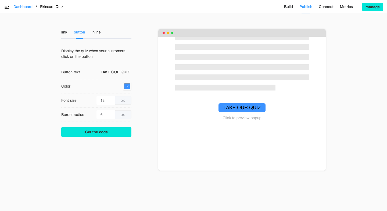387x211 pixels.
Task: Switch to the Build tab
Action: coord(288,7)
